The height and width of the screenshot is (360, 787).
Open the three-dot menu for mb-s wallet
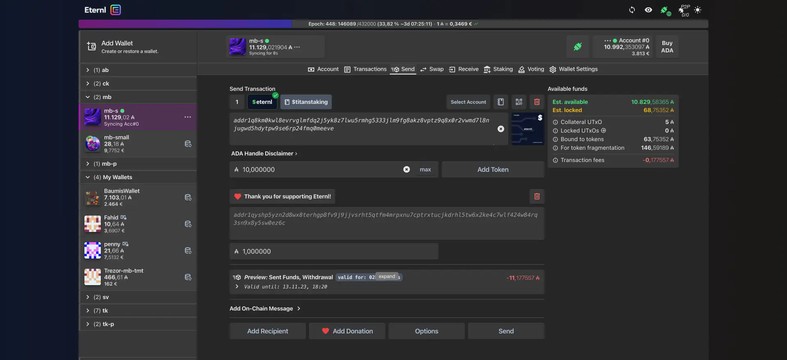pyautogui.click(x=188, y=117)
